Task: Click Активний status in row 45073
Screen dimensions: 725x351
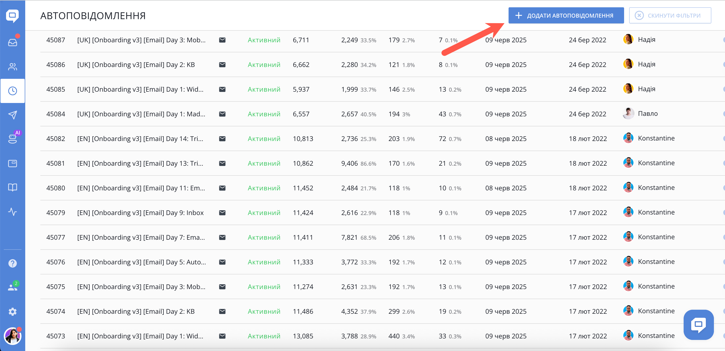Action: click(x=264, y=336)
